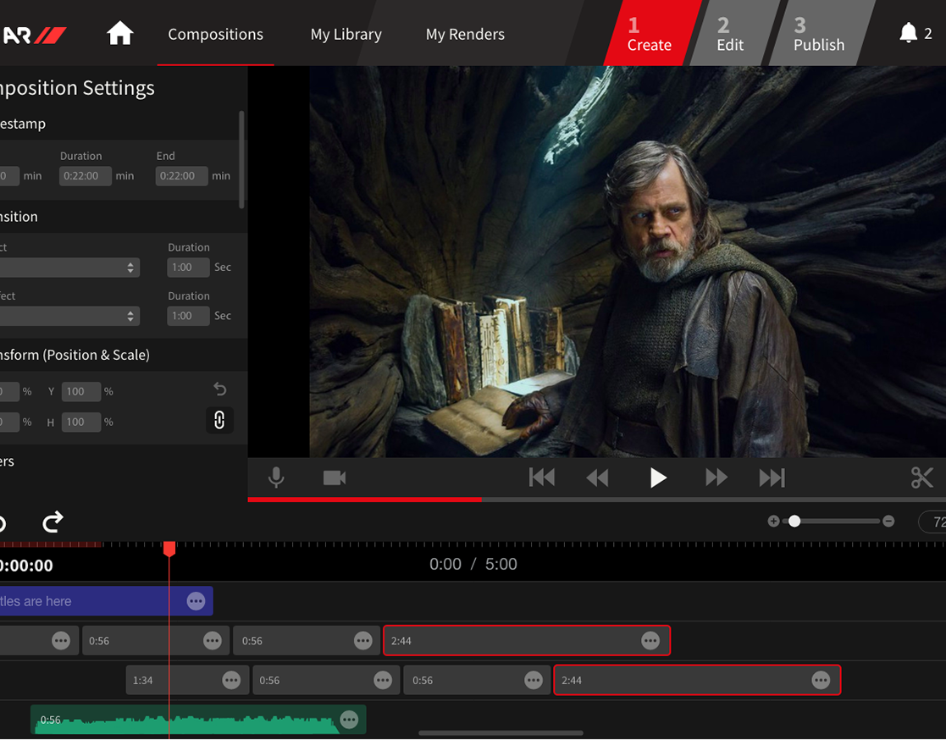The image size is (946, 740).
Task: Click the 0:00 / 5:00 time readout
Action: [x=473, y=565]
